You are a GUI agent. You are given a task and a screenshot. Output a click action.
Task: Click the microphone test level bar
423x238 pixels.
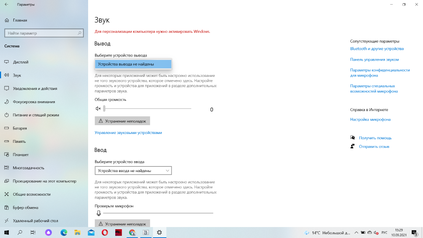pos(158,213)
